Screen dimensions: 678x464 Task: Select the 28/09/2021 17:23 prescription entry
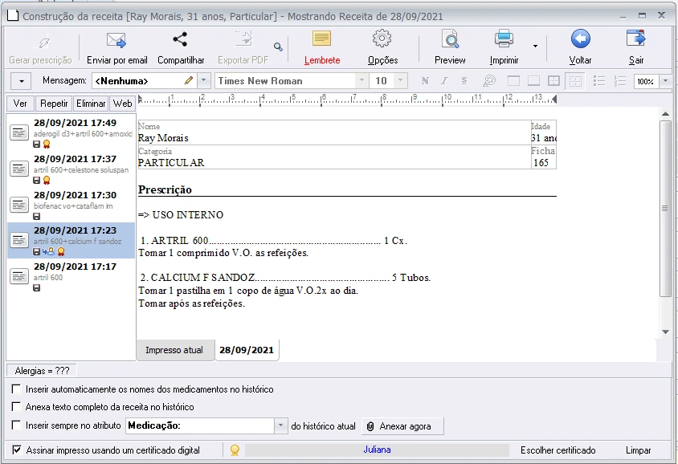pyautogui.click(x=71, y=240)
